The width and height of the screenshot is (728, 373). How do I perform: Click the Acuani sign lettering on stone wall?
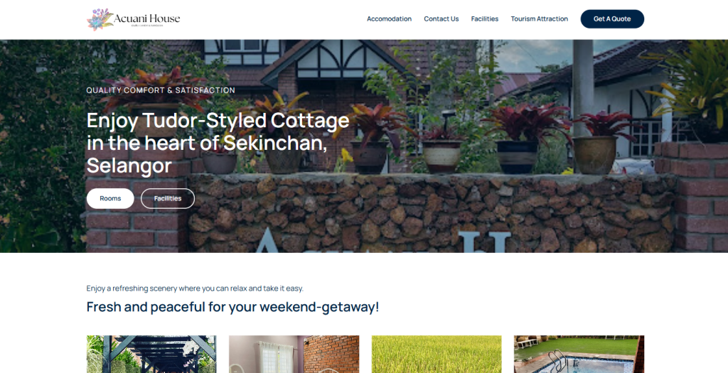coord(382,242)
